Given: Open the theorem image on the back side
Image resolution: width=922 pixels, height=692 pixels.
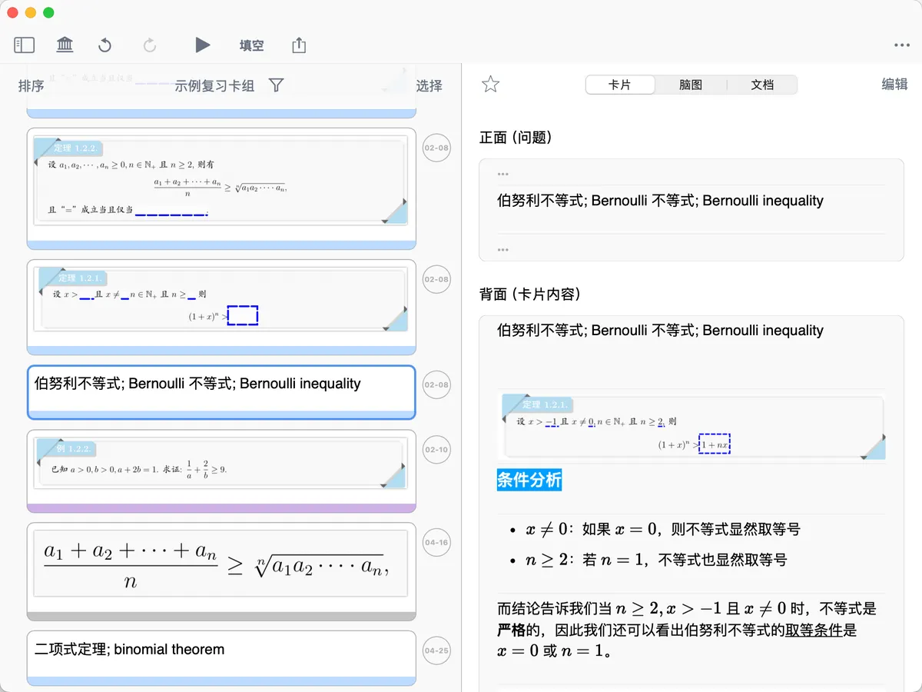Looking at the screenshot, I should pyautogui.click(x=691, y=427).
